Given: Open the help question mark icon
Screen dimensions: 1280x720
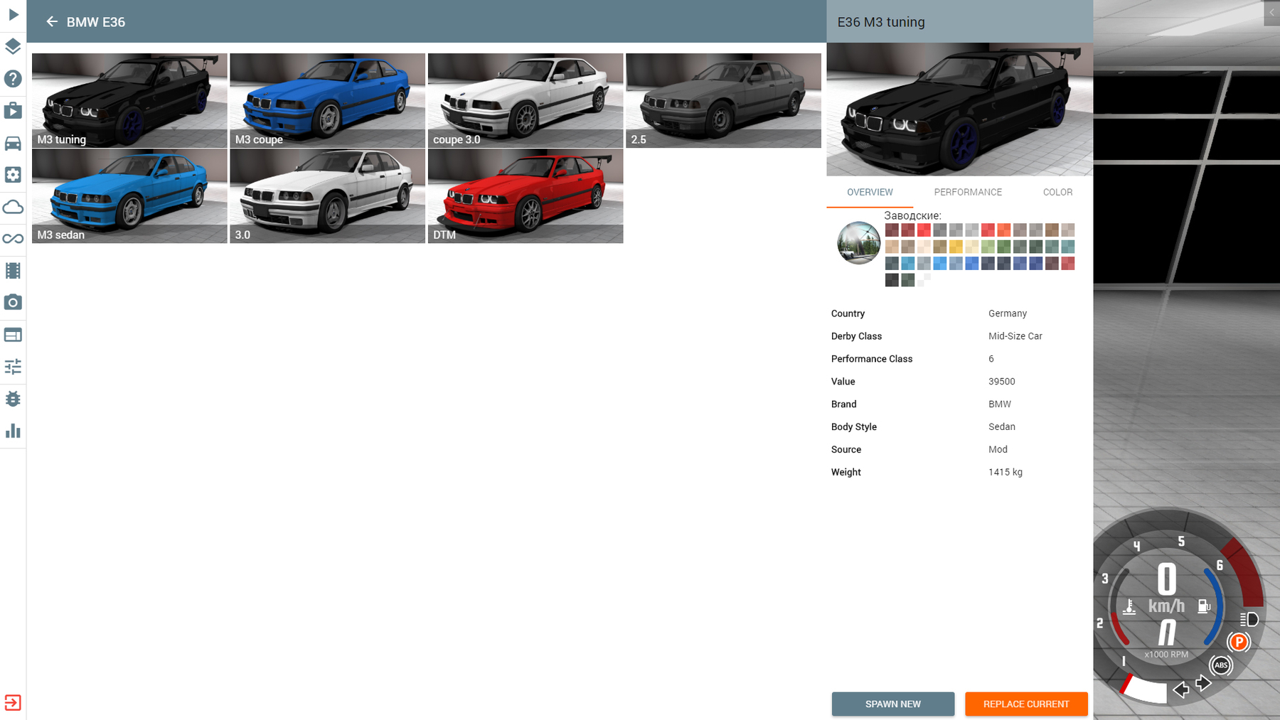Looking at the screenshot, I should (x=13, y=79).
